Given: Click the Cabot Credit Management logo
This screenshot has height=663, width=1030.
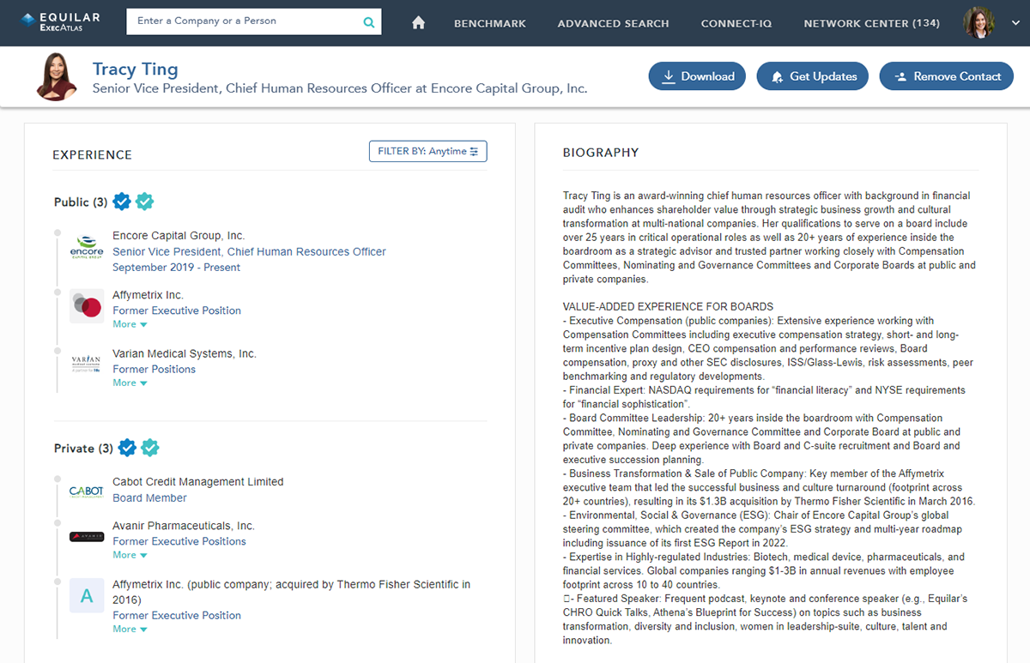Looking at the screenshot, I should tap(87, 491).
